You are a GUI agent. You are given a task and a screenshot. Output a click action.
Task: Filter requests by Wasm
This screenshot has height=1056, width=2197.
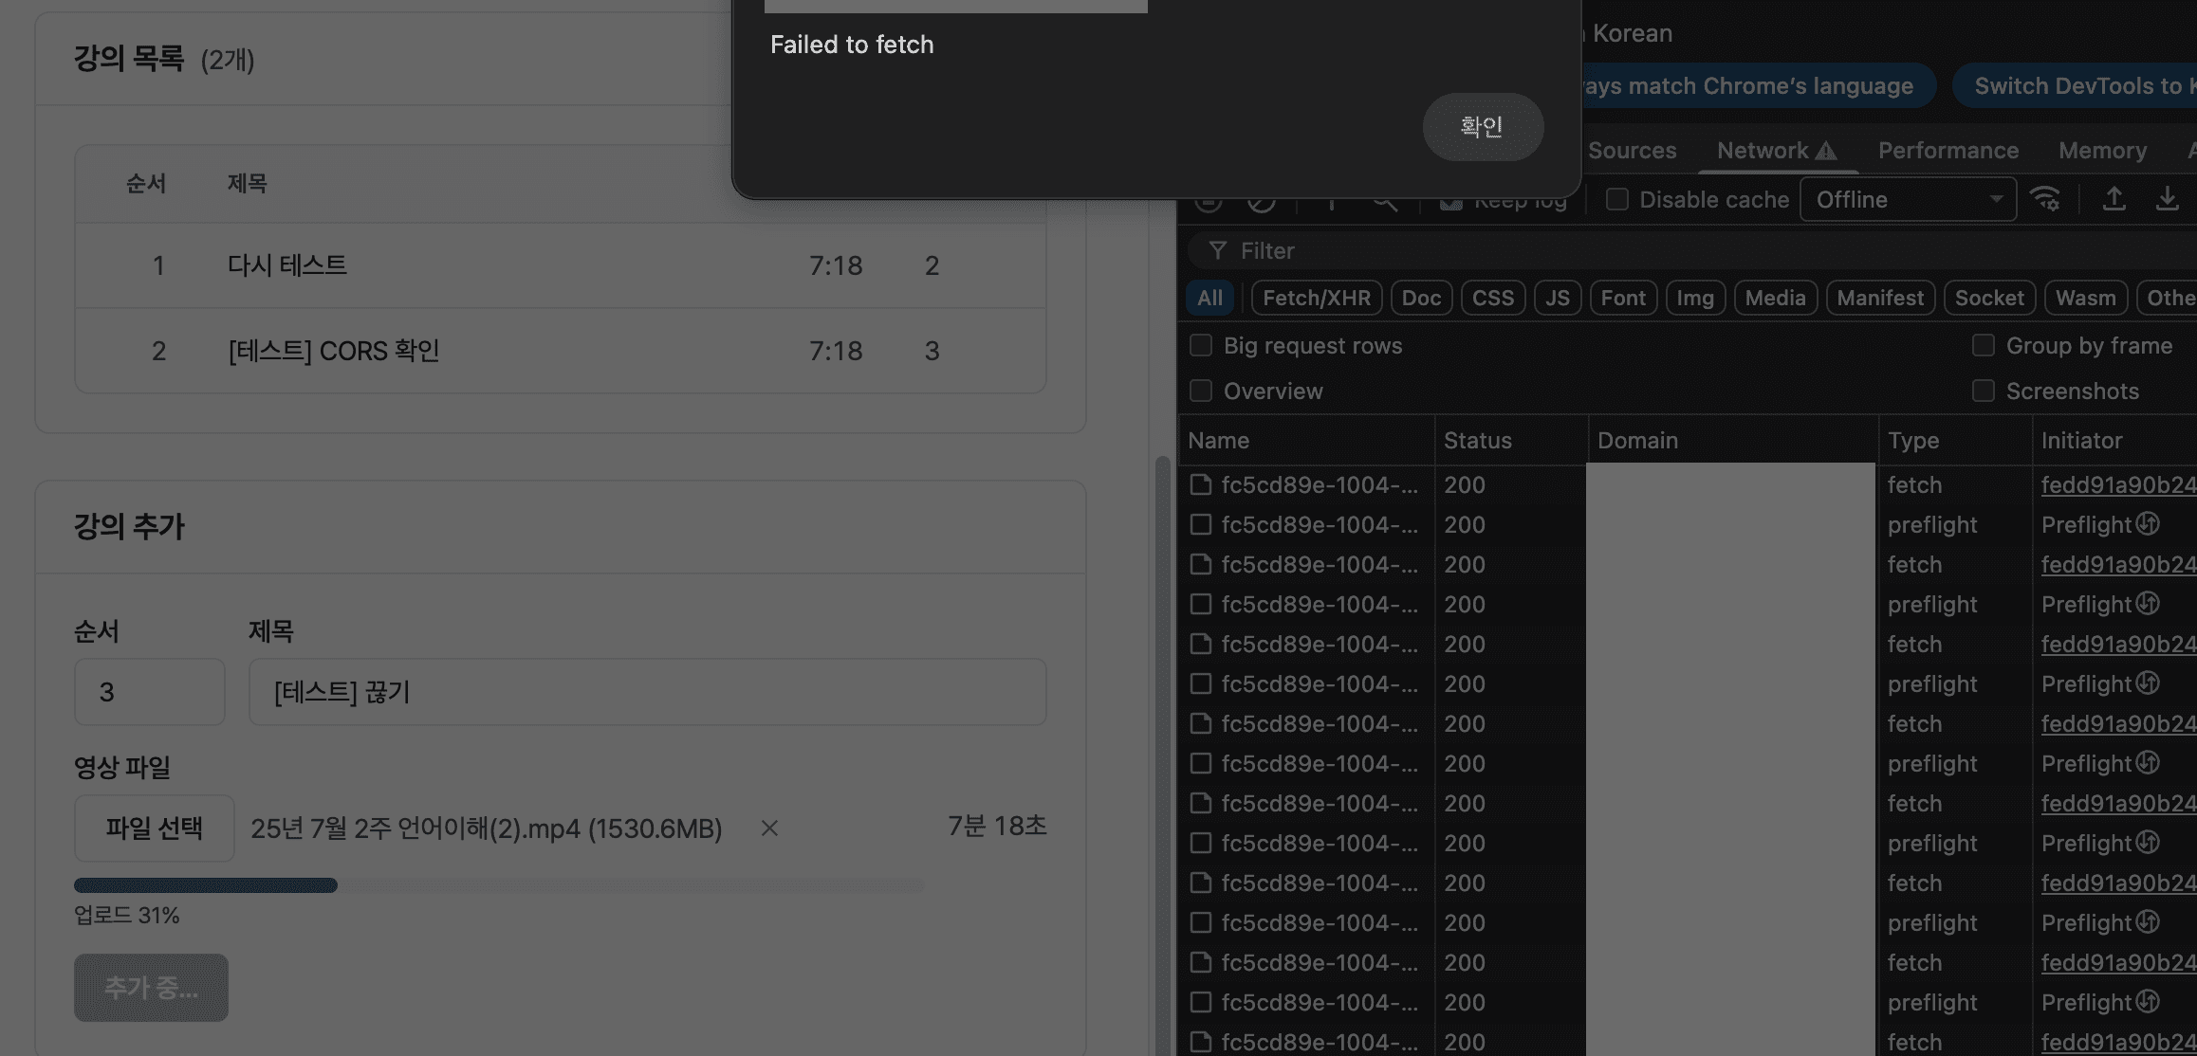[2085, 298]
